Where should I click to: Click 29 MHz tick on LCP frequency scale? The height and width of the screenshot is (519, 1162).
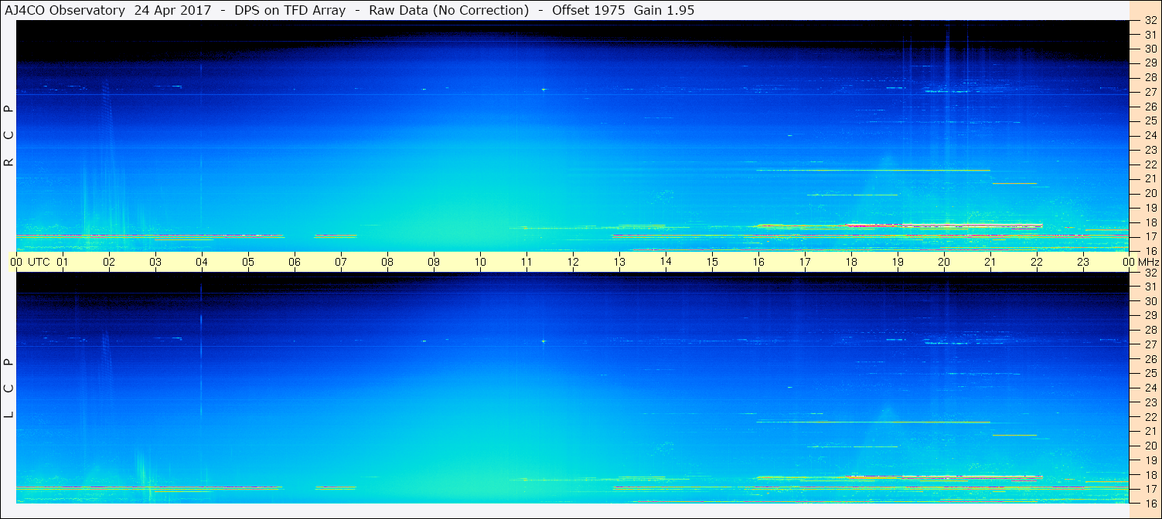pos(1150,316)
